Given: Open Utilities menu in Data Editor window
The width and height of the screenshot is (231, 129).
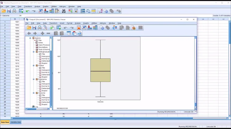Looking at the screenshot, I should click(54, 6).
